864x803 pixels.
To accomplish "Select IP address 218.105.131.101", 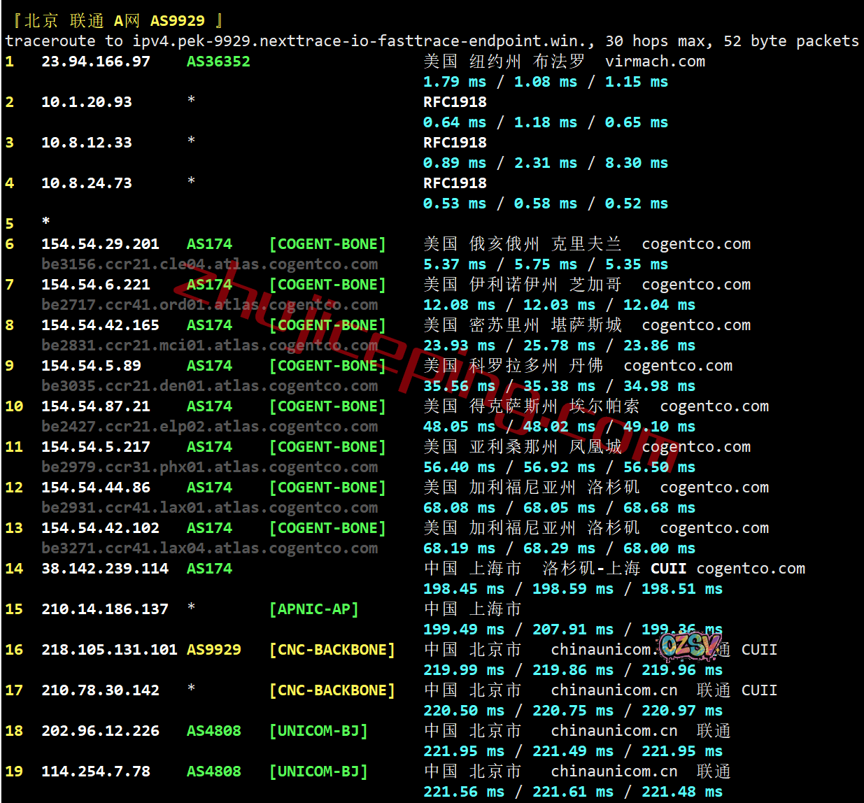I will pyautogui.click(x=109, y=650).
